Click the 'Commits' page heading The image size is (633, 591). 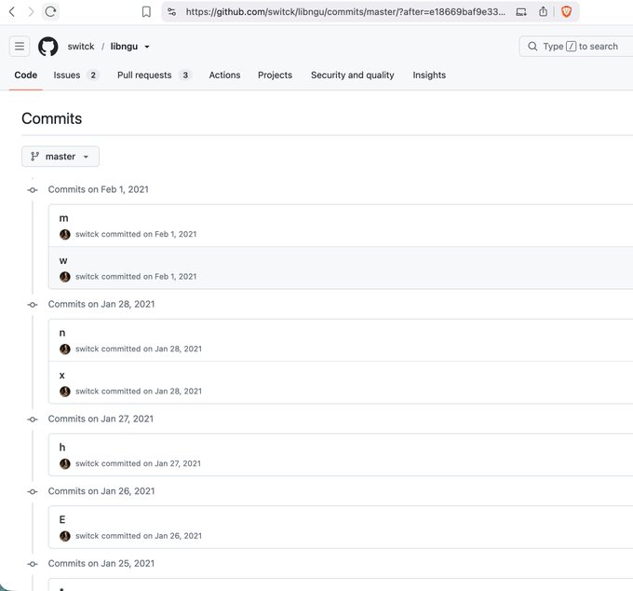52,118
